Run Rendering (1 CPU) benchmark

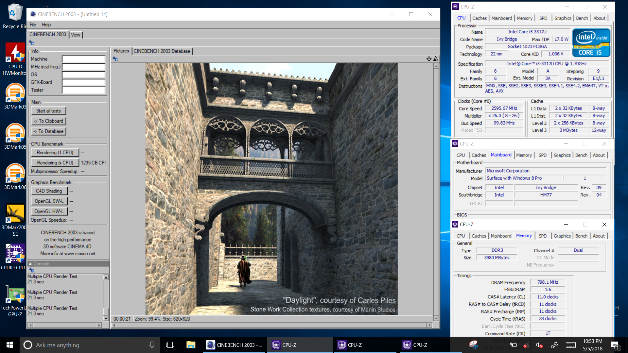point(55,153)
